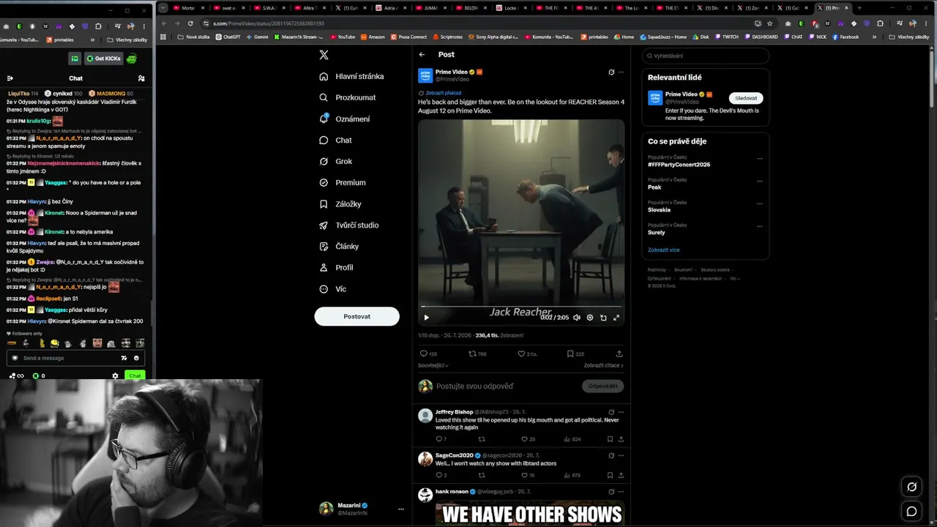Open the Facebook bookmark
The image size is (937, 527).
[x=845, y=37]
